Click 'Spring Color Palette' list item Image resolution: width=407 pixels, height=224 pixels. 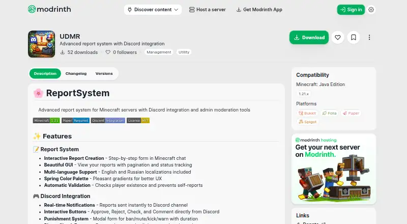(103, 179)
